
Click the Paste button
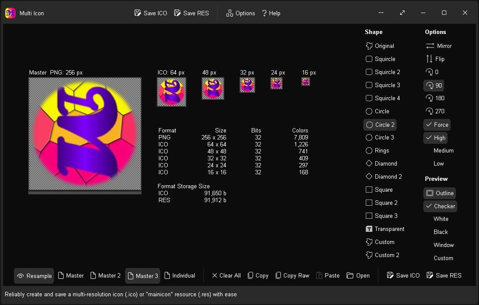click(x=328, y=276)
